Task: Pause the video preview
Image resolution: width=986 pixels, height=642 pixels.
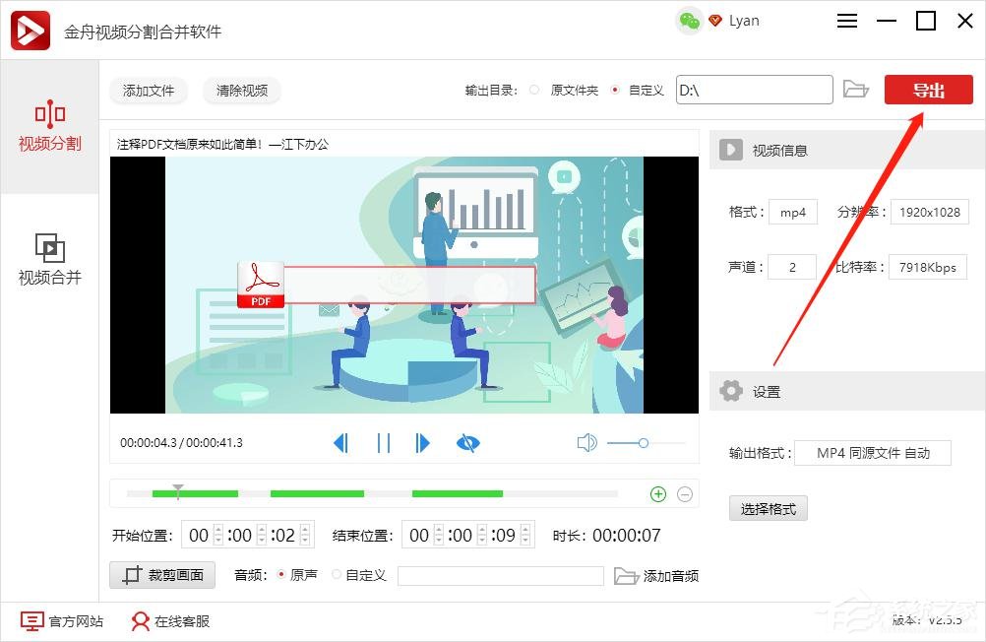Action: (383, 442)
